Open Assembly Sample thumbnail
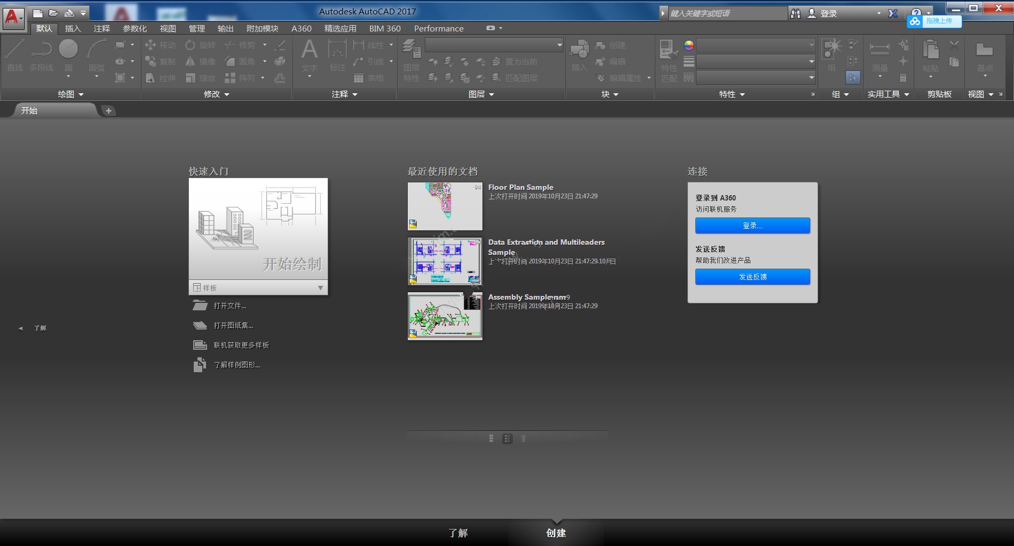Viewport: 1014px width, 546px height. (x=445, y=316)
